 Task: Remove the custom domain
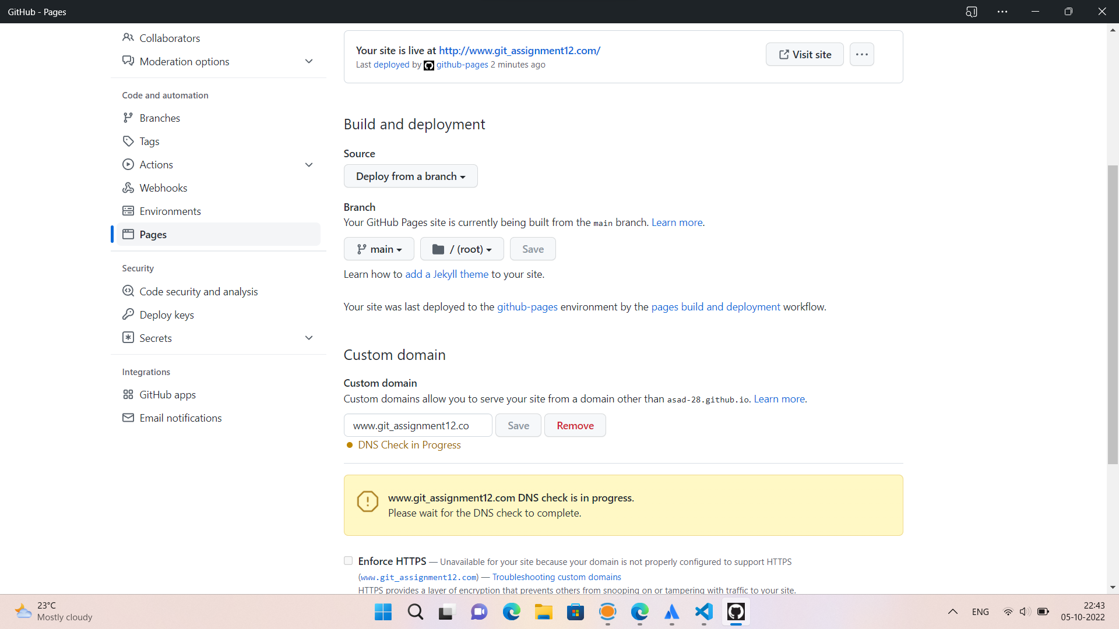coord(575,425)
